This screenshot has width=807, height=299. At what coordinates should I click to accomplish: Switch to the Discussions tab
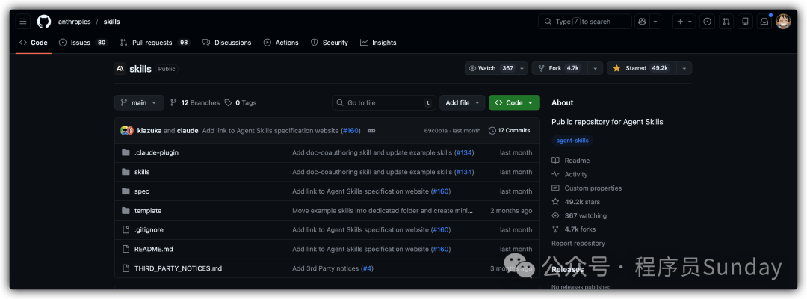tap(227, 43)
